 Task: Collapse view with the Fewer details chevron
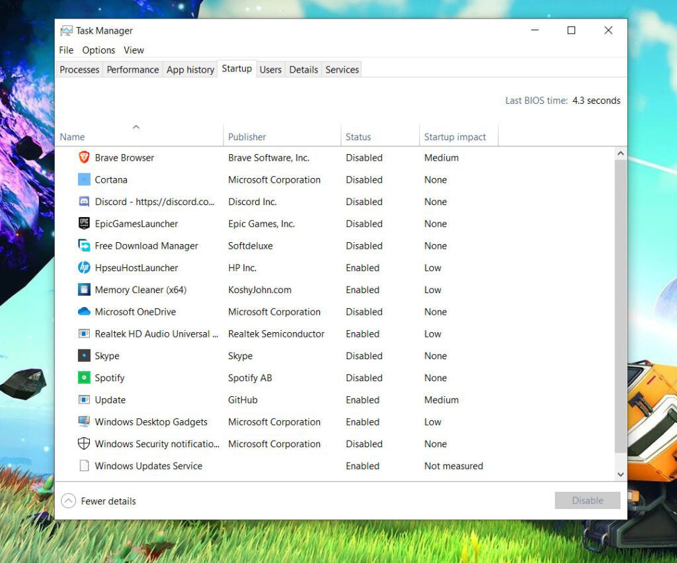tap(68, 501)
